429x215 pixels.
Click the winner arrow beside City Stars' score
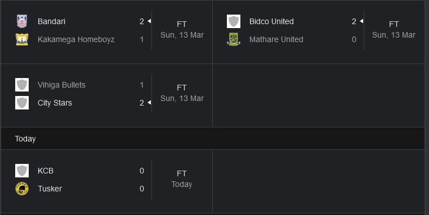(149, 103)
